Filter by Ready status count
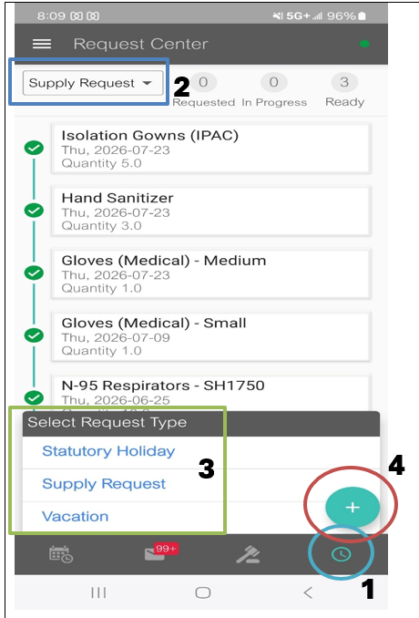419x618 pixels. tap(344, 90)
